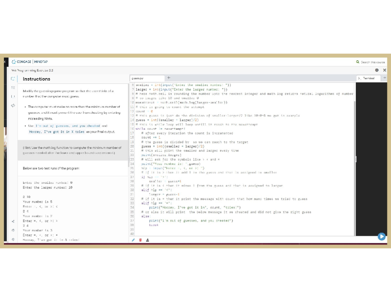Open a new editor tab with the plus
The height and width of the screenshot is (302, 391).
coord(168,78)
